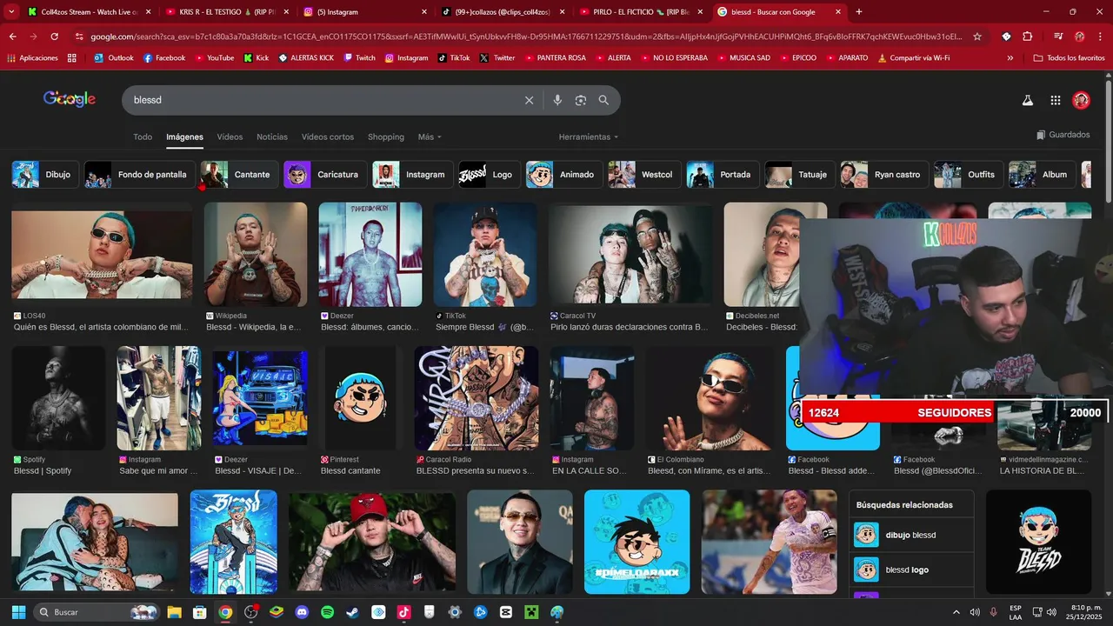Open the related search blessd logo
This screenshot has height=626, width=1113.
coord(911,569)
